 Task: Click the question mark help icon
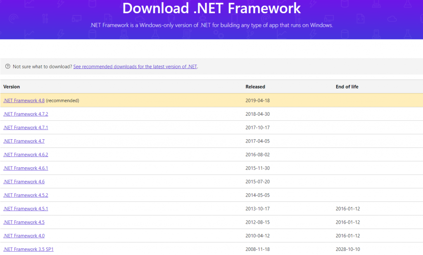[7, 66]
